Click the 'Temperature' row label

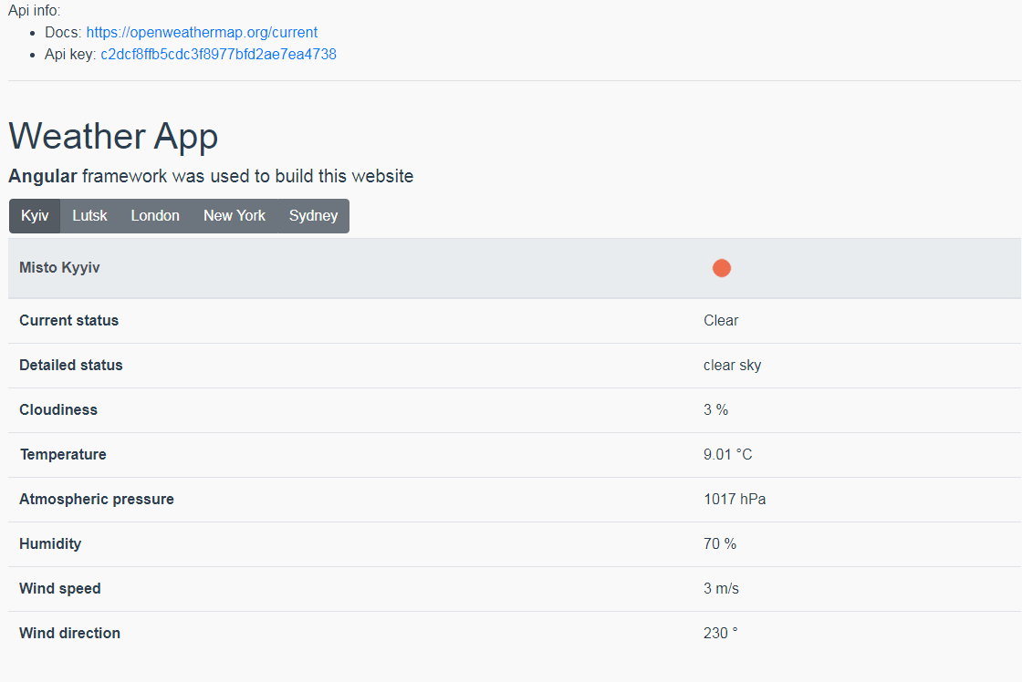point(63,455)
